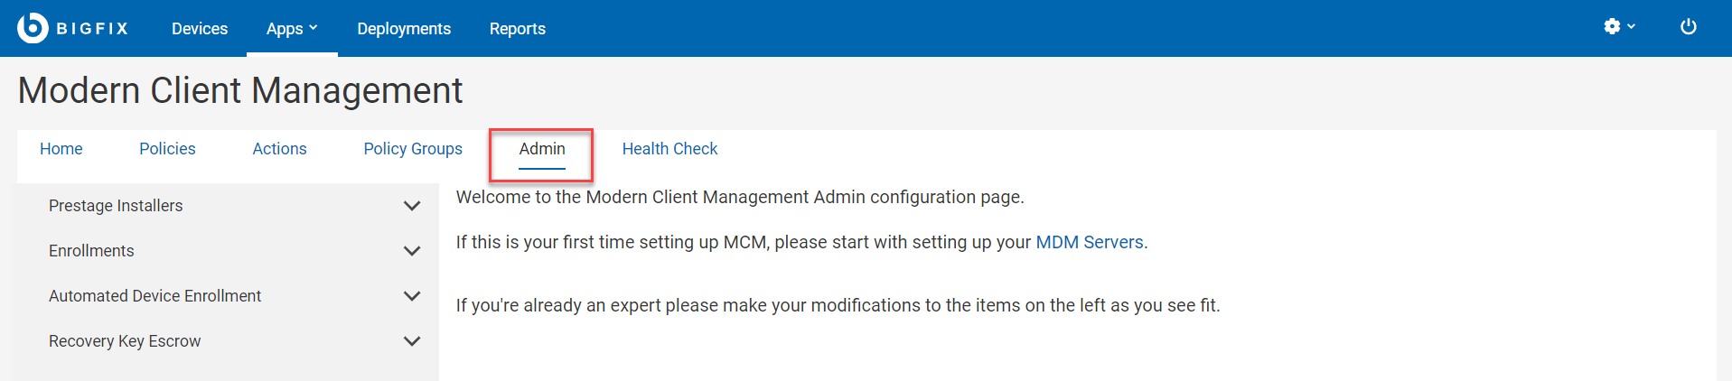Switch to the Home tab
1732x381 pixels.
point(61,149)
